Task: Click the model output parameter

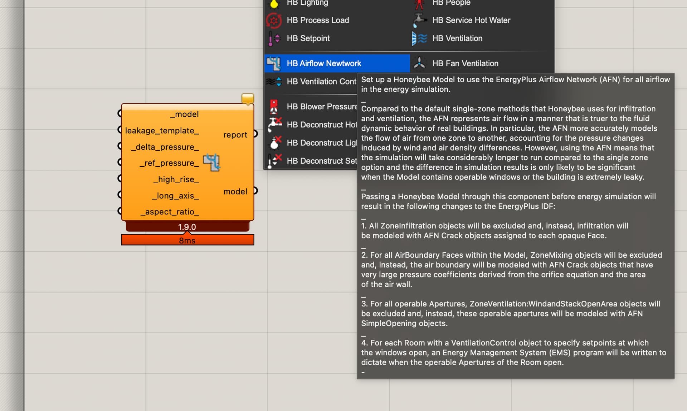Action: (x=235, y=192)
